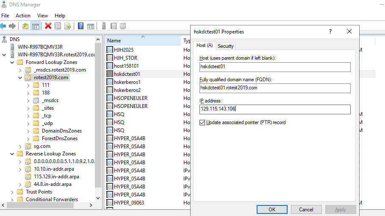385x216 pixels.
Task: Collapse Forward Lookup Zones
Action: 12,62
